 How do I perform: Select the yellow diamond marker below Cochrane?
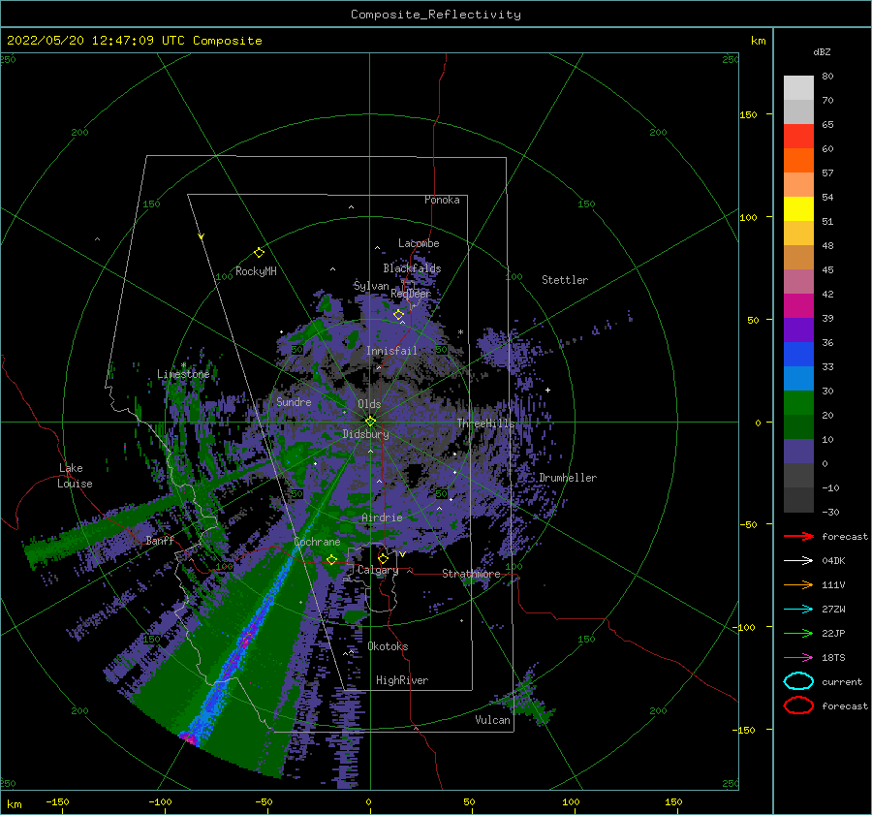click(x=332, y=559)
